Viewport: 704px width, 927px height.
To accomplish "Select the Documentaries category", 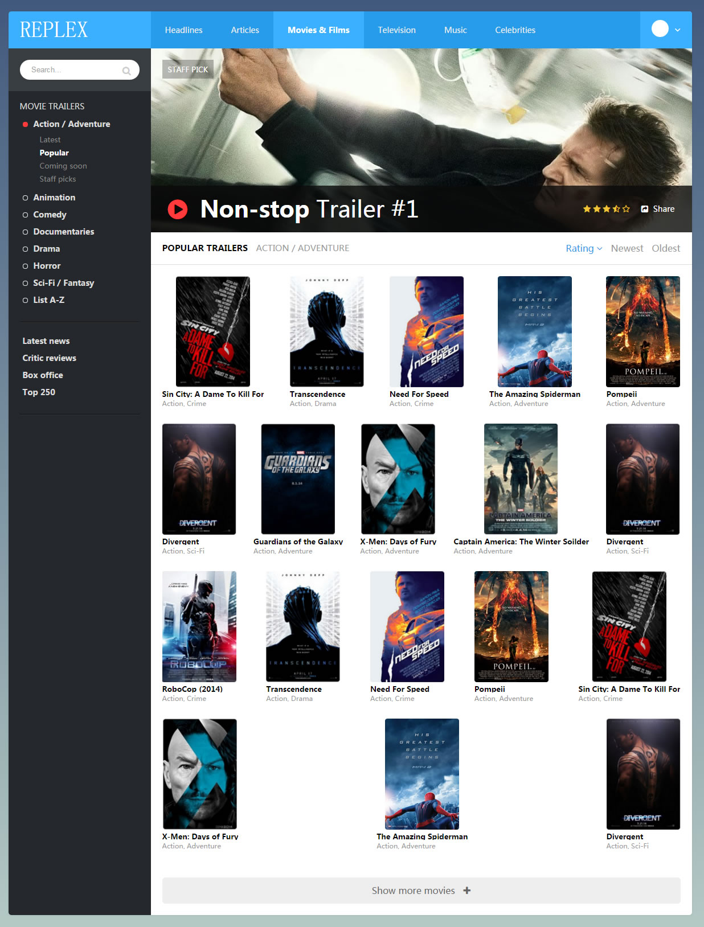I will coord(63,232).
